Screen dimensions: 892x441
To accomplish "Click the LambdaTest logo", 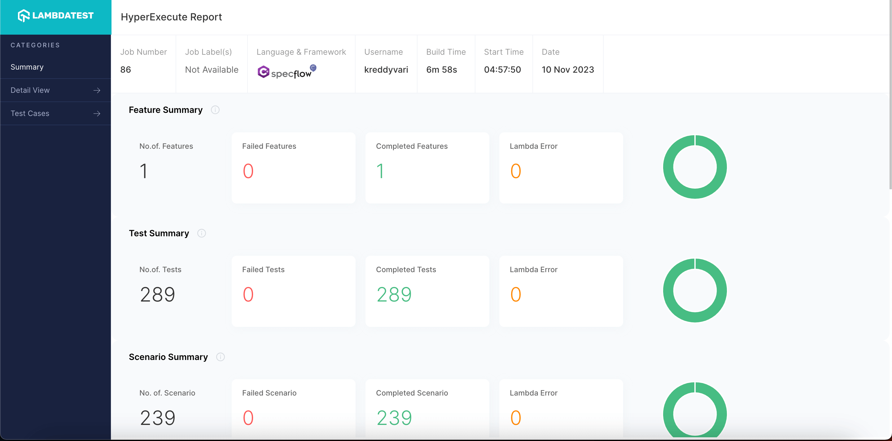I will tap(55, 15).
